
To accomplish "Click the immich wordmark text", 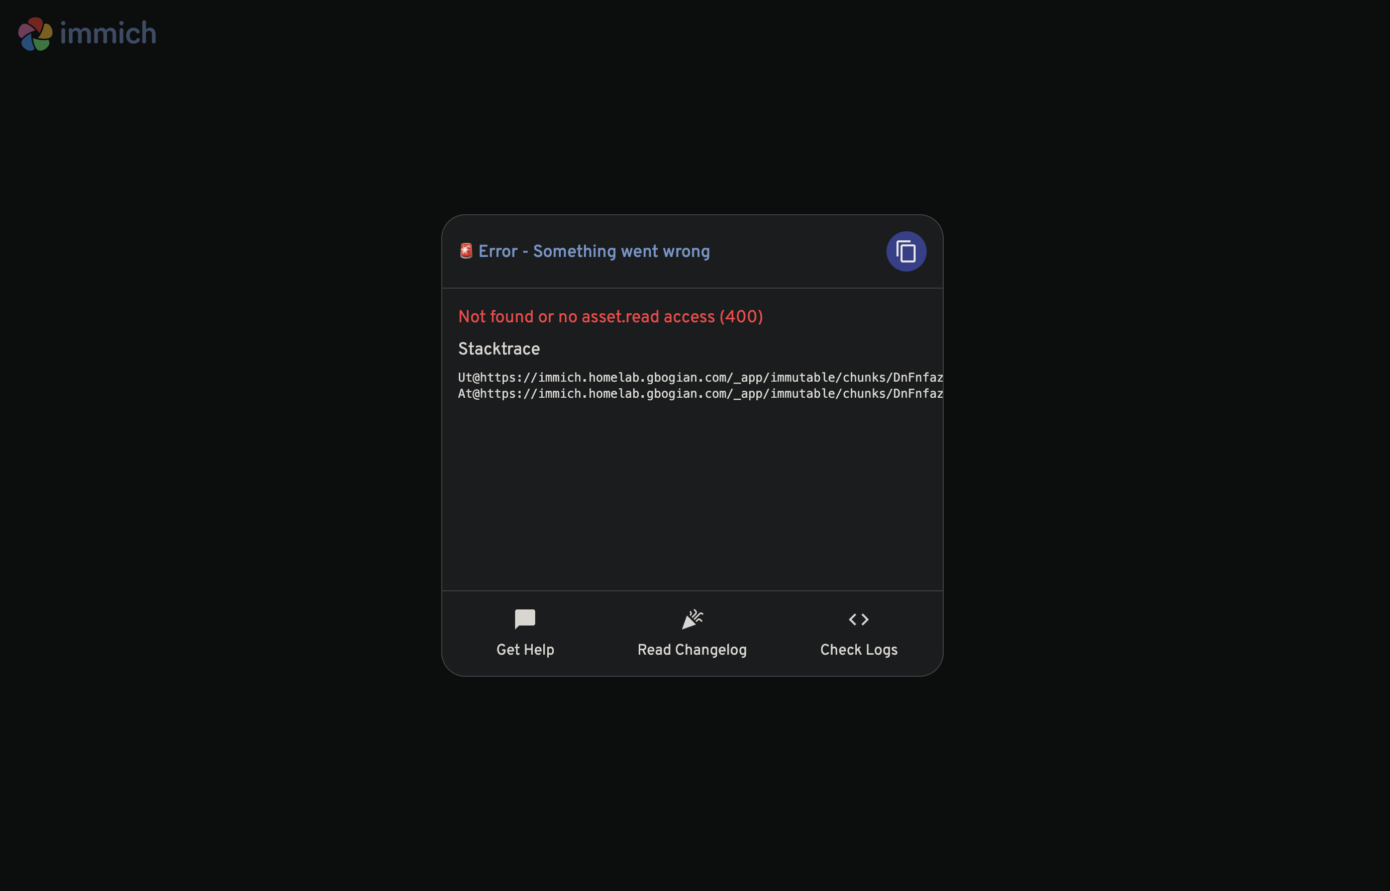I will 108,34.
